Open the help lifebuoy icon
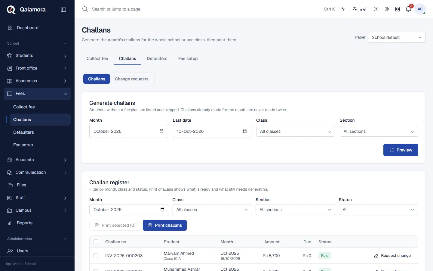This screenshot has width=433, height=271. [387, 9]
